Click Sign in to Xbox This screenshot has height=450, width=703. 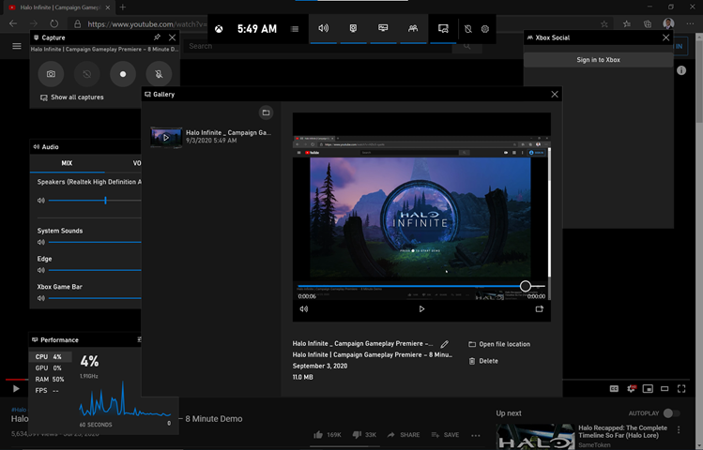[x=598, y=60]
